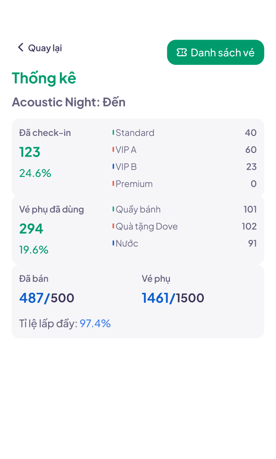Click the green Quầy bánh color marker

(113, 209)
